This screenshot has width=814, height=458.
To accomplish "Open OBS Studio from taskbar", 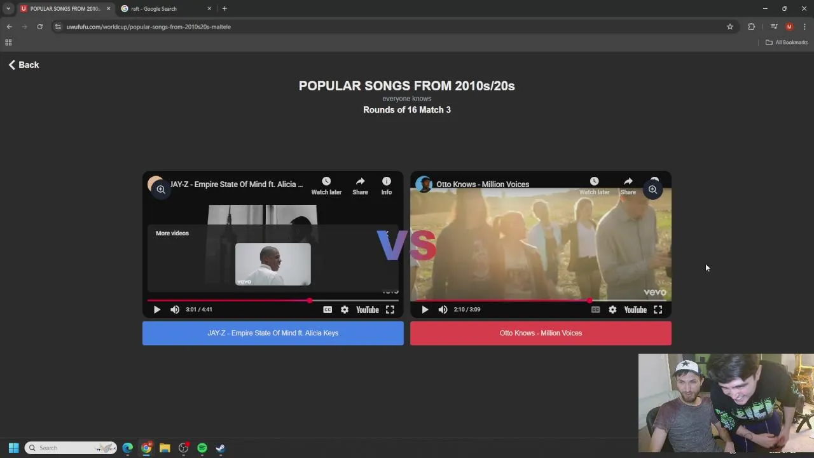I will (184, 448).
